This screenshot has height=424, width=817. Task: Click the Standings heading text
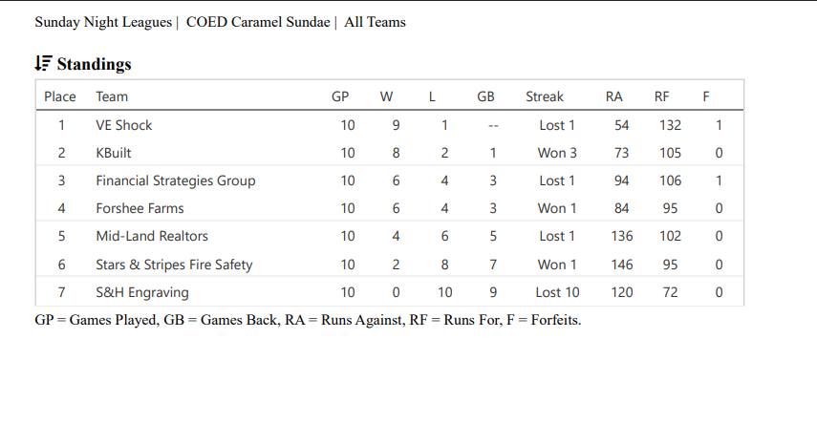coord(94,65)
